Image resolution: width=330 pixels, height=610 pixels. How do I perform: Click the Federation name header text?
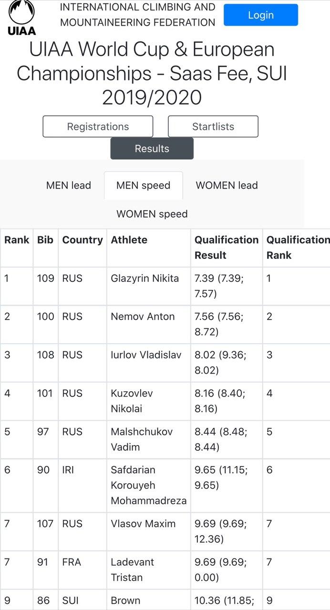click(x=137, y=15)
